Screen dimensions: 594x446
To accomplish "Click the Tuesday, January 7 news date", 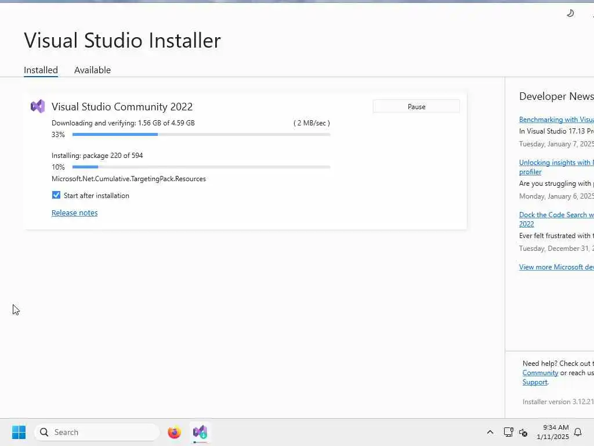I will click(556, 144).
